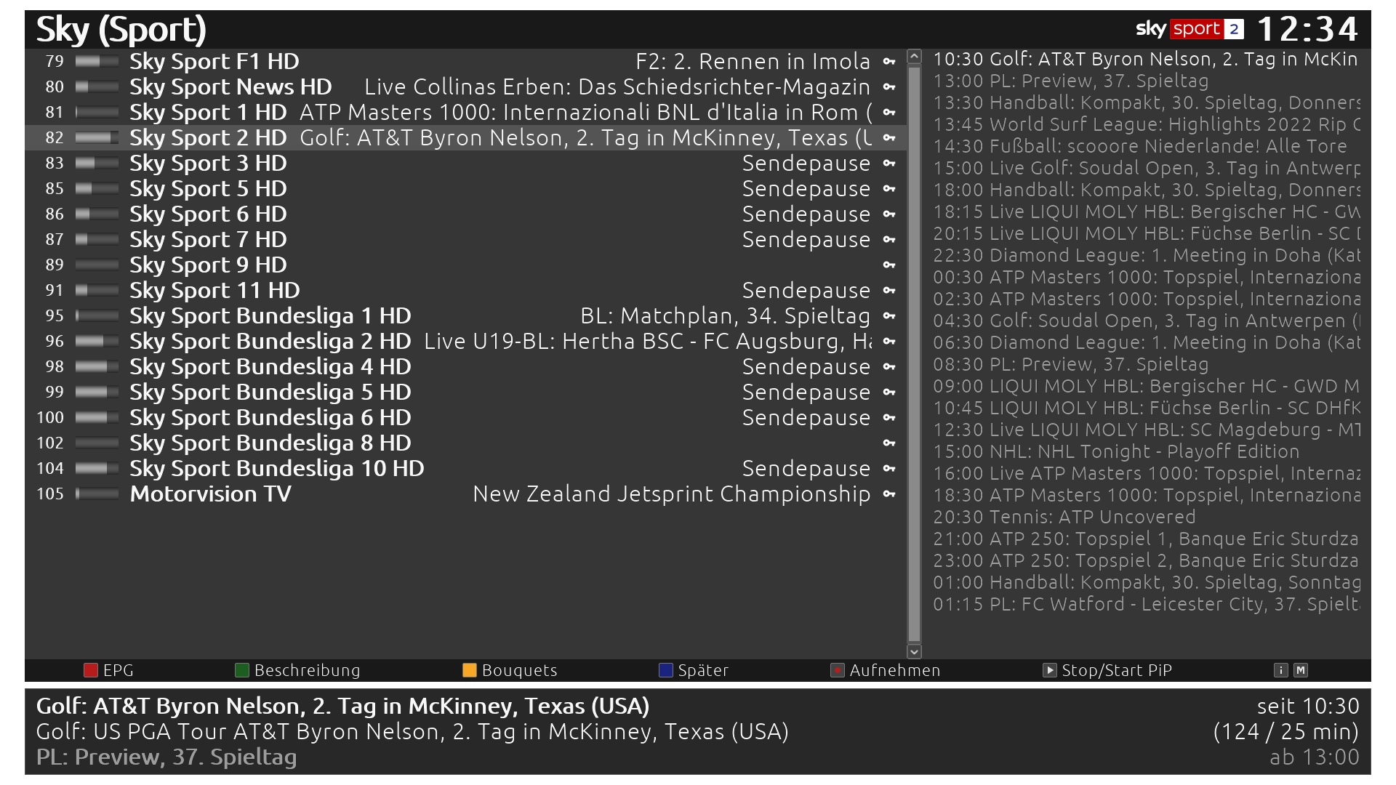
Task: Click the green Beschreibung button
Action: [x=242, y=670]
